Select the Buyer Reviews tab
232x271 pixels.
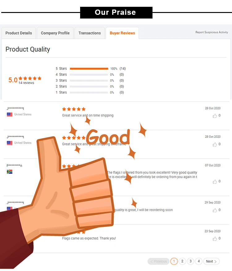[122, 33]
